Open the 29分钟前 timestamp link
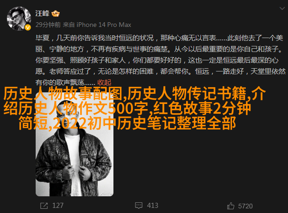 click(48, 25)
